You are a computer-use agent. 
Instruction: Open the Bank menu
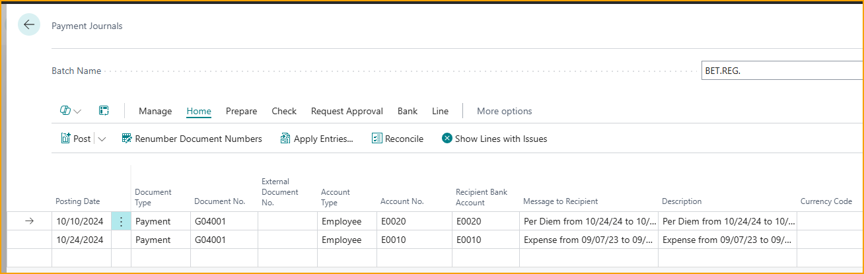coord(408,111)
